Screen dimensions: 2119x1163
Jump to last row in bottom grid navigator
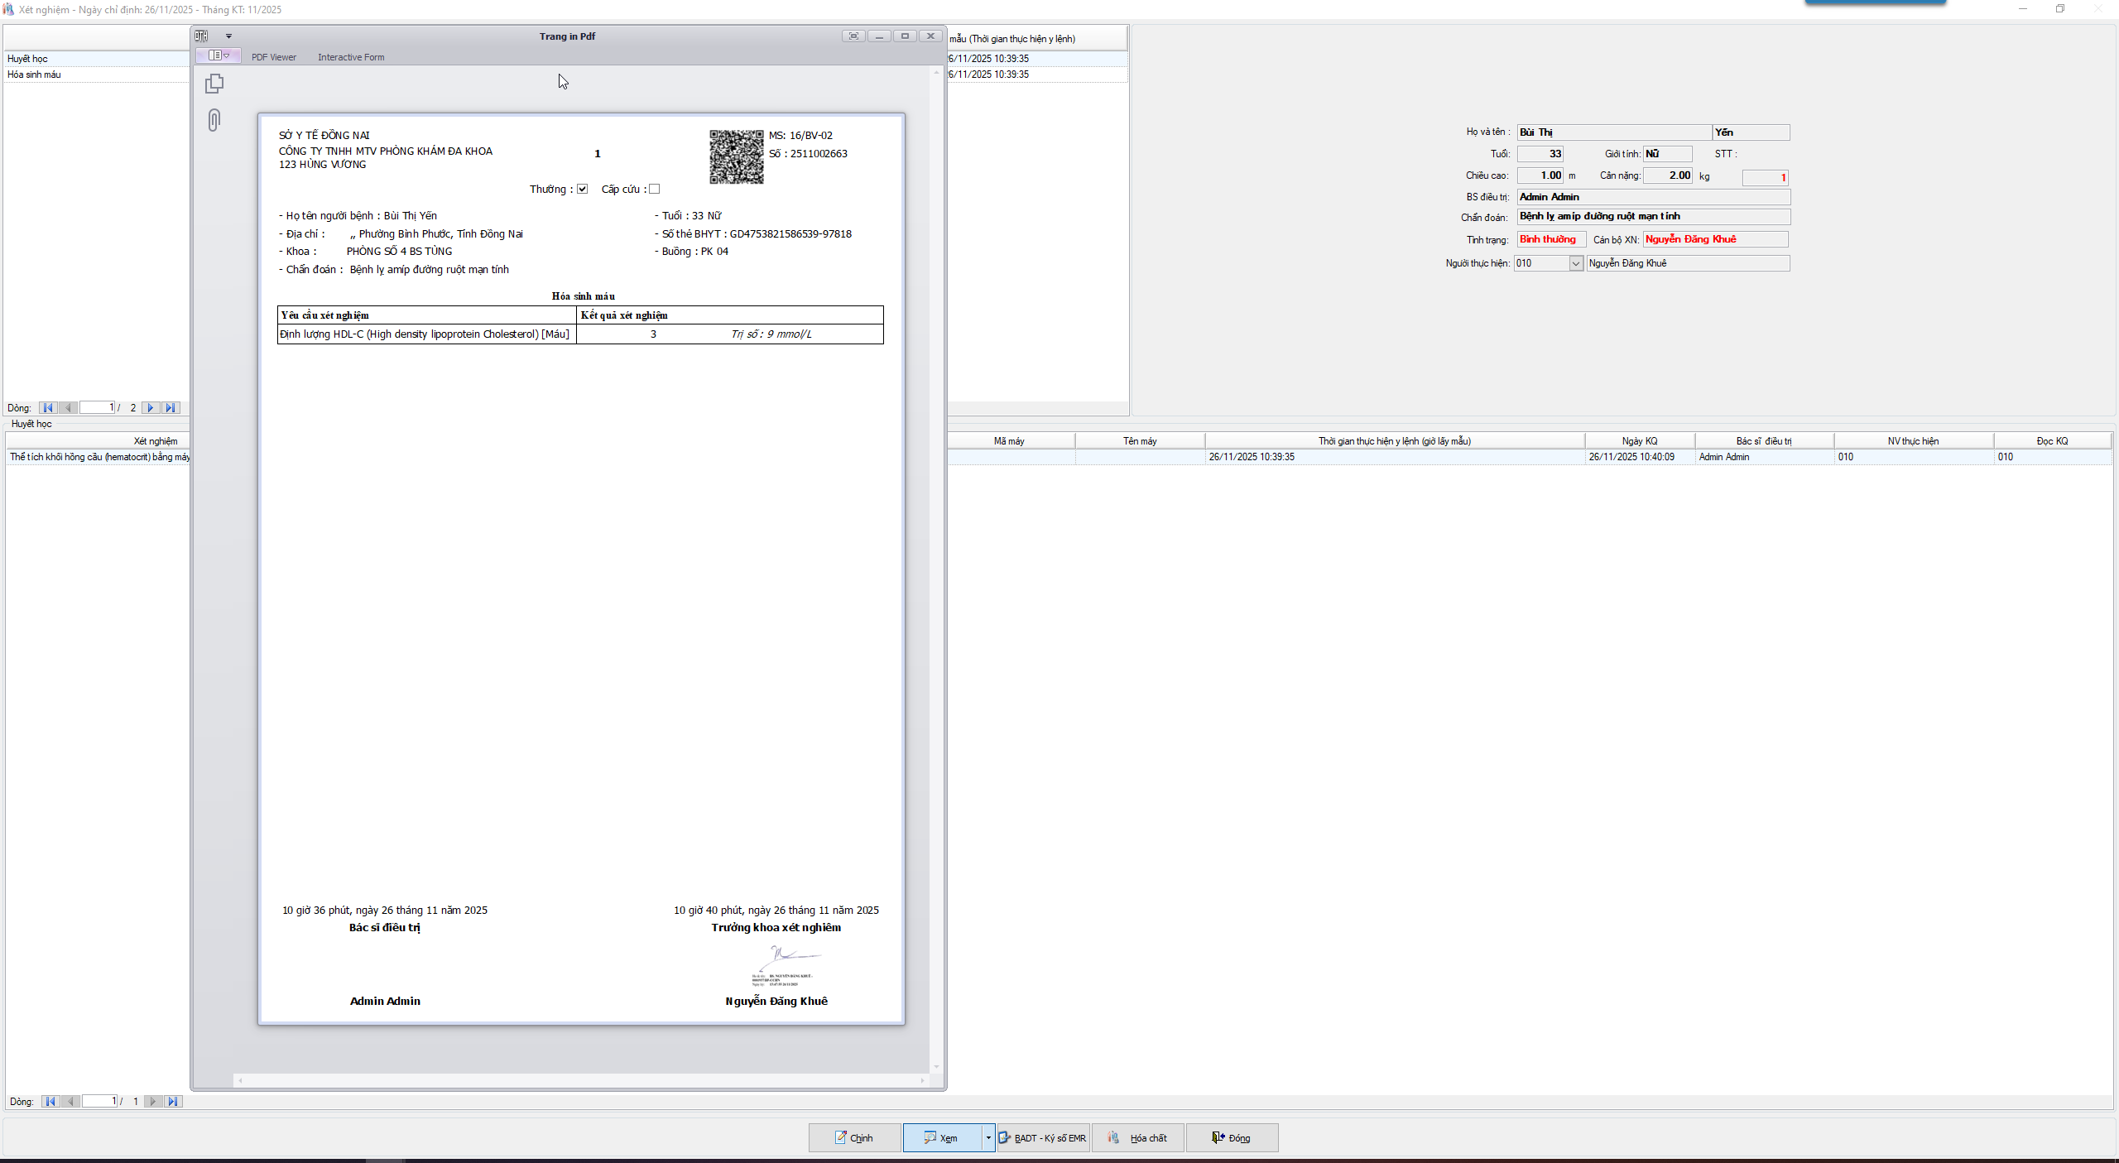point(172,1101)
